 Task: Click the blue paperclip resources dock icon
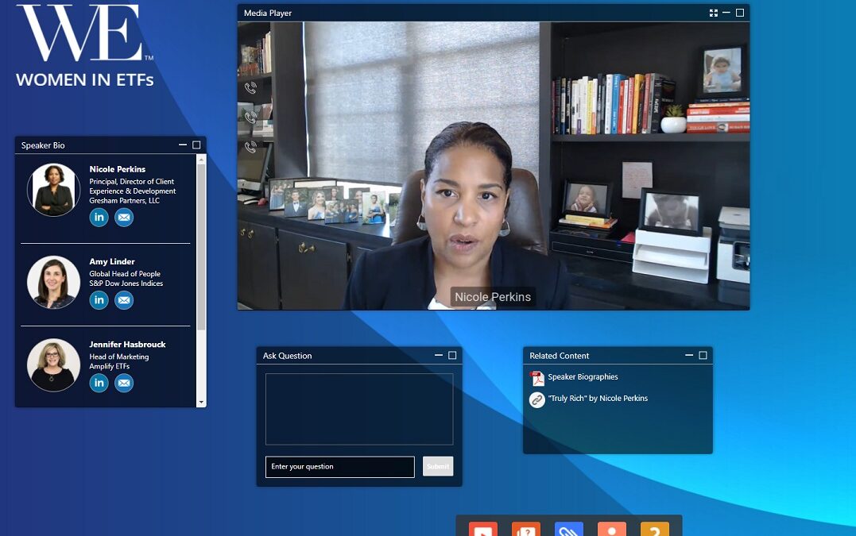[x=569, y=529]
